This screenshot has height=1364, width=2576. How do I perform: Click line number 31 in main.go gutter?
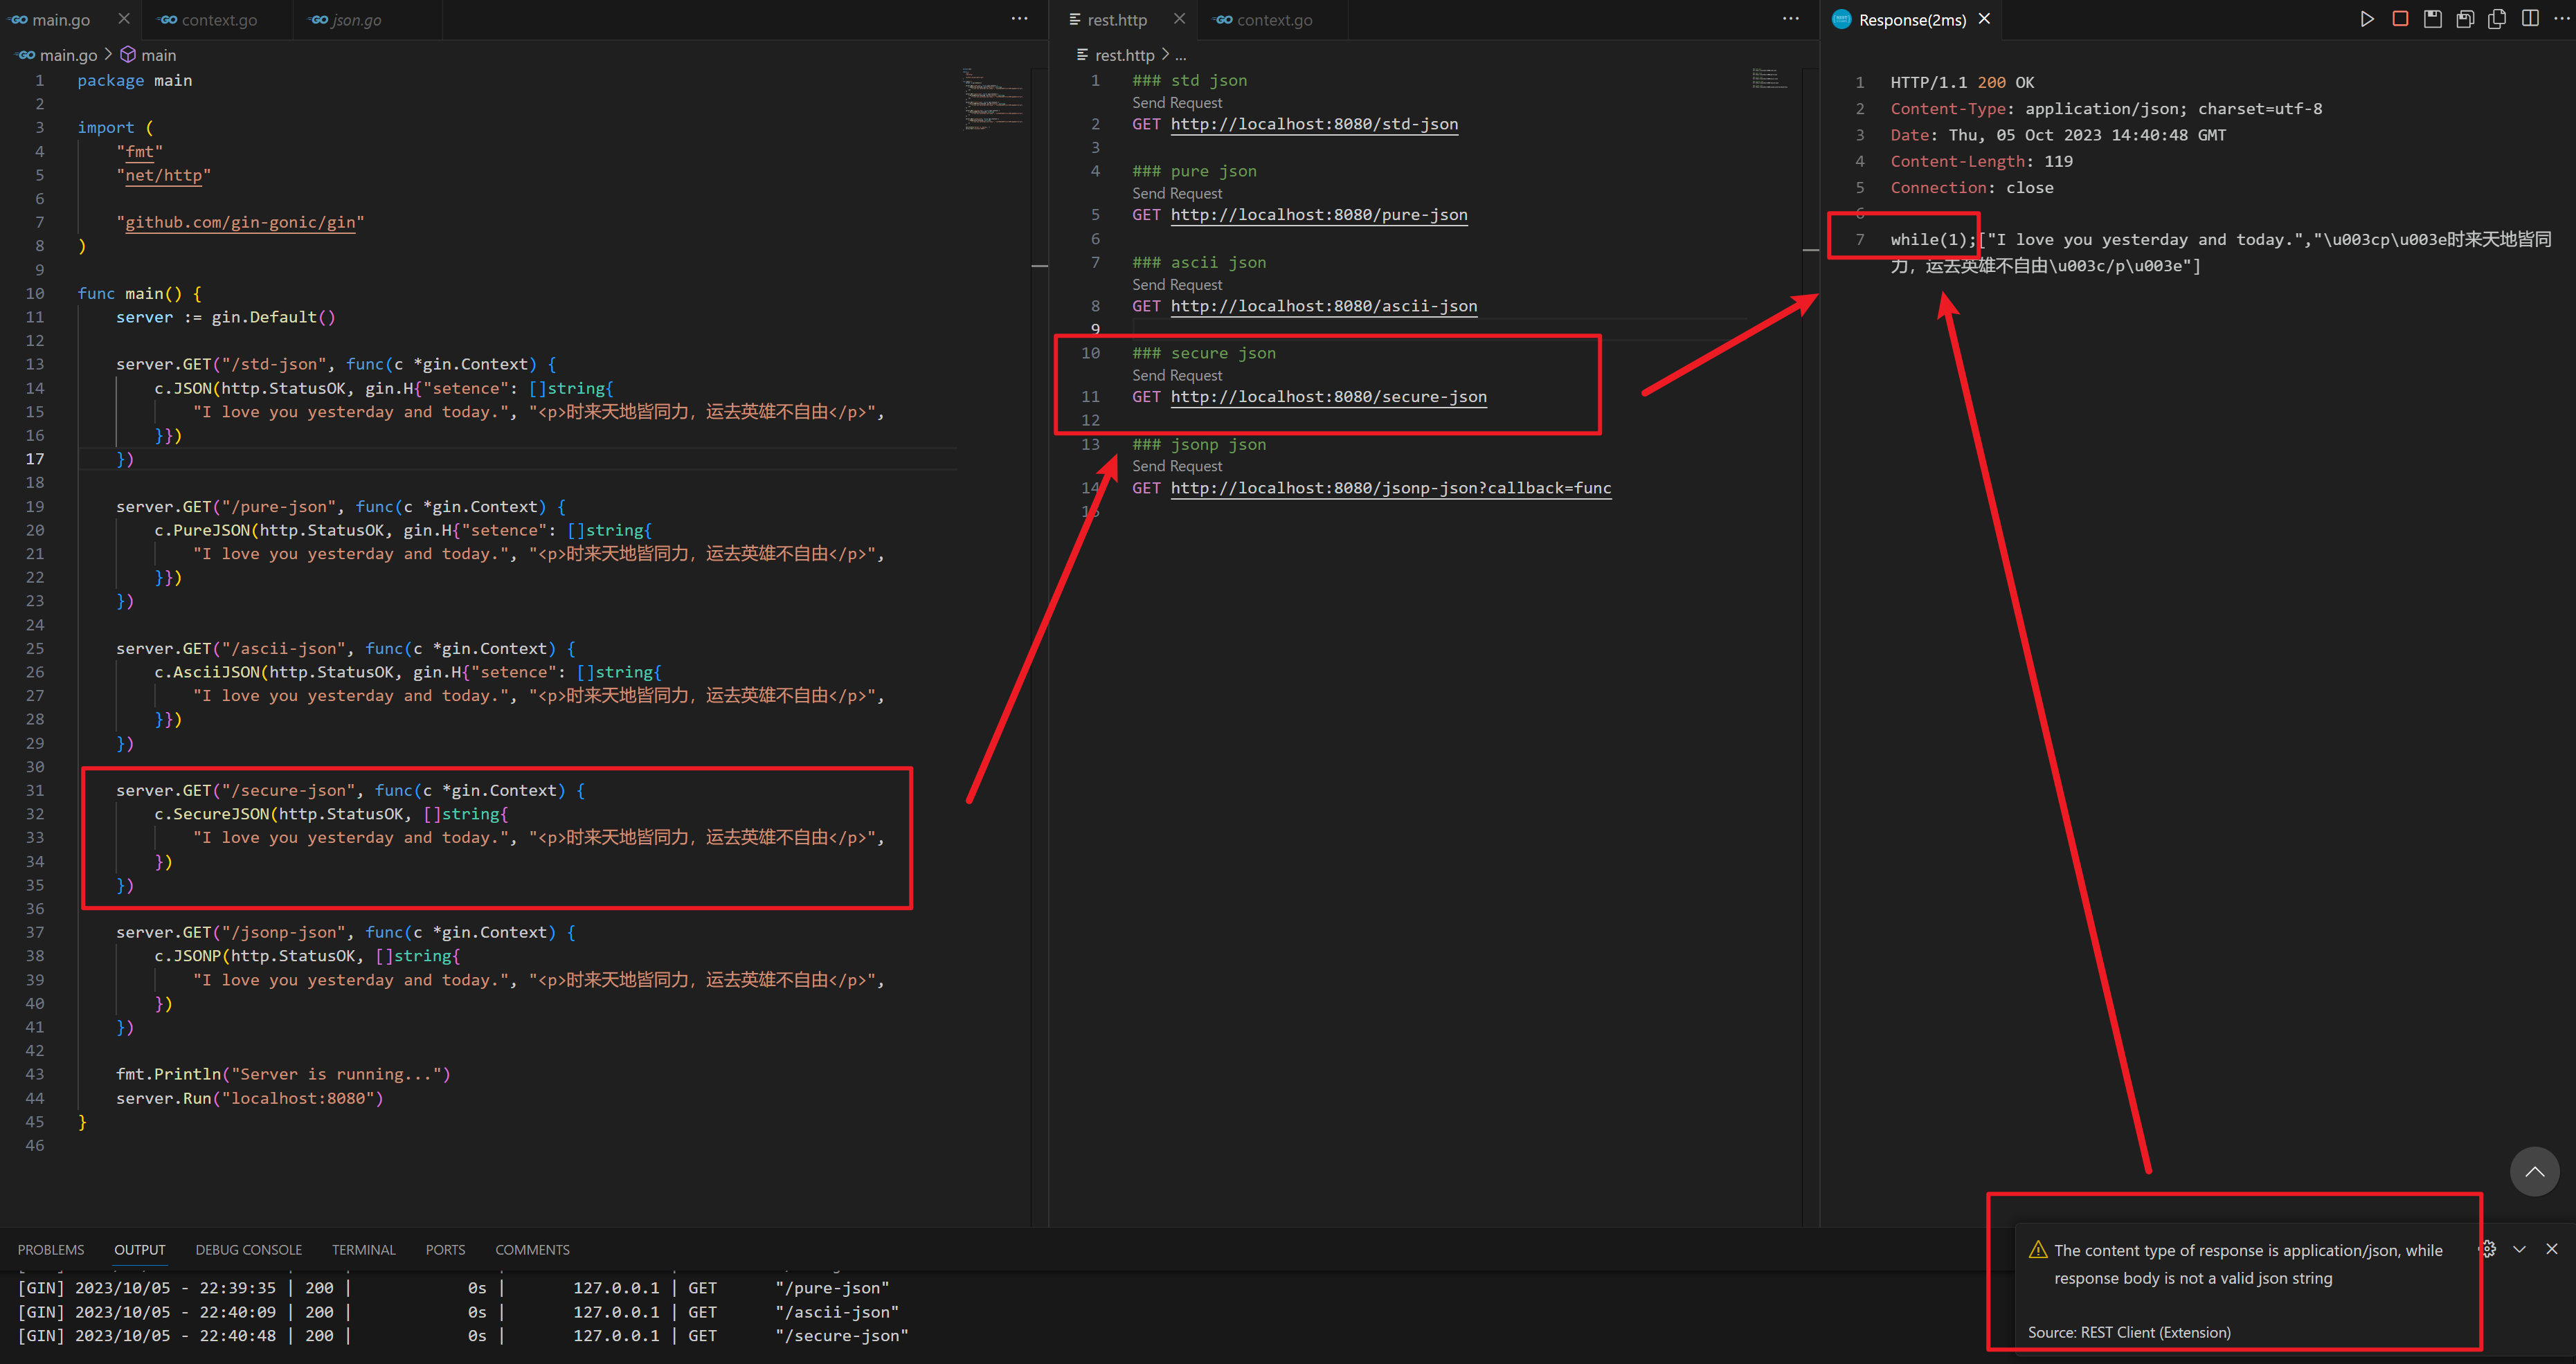point(35,790)
